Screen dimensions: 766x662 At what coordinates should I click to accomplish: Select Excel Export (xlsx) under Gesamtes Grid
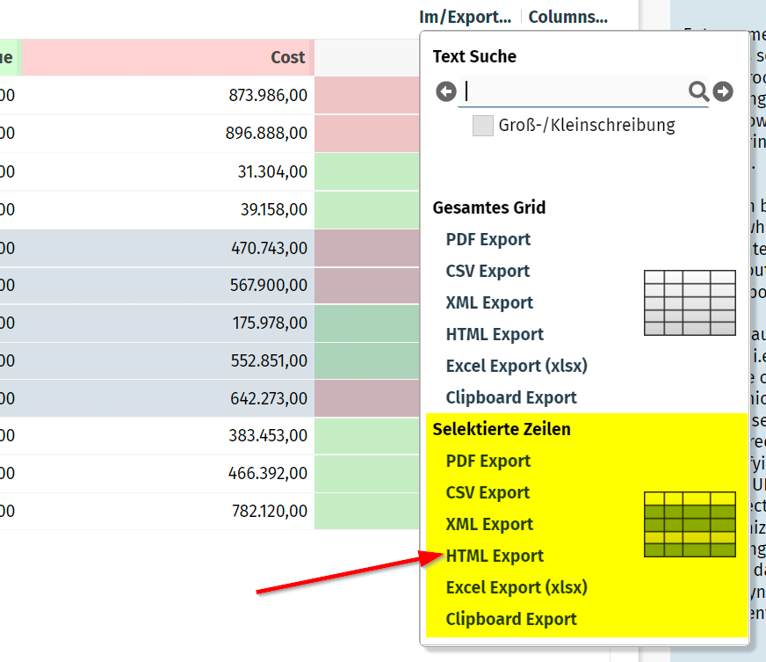click(517, 366)
